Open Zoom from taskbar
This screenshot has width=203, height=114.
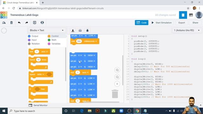[x=121, y=111]
